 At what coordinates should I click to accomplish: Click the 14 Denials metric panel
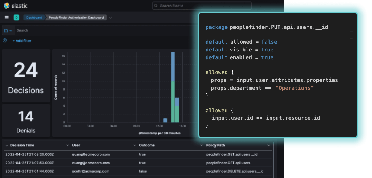coord(26,121)
